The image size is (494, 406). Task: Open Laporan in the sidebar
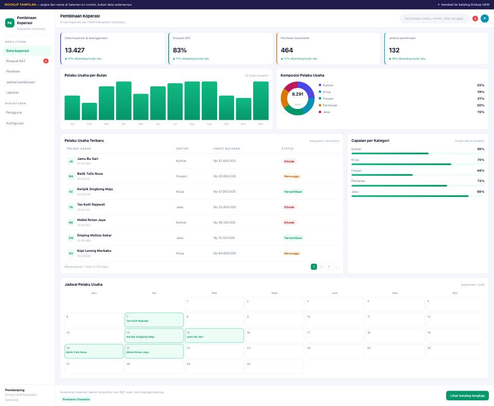(27, 93)
